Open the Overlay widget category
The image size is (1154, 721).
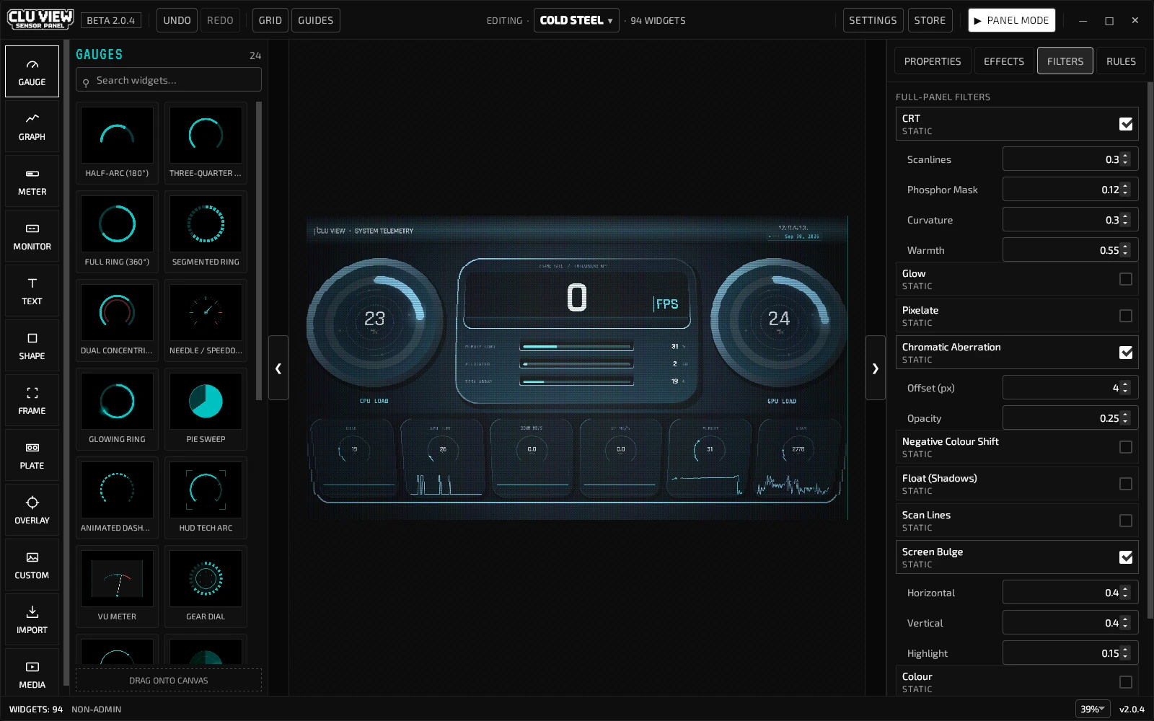coord(32,510)
